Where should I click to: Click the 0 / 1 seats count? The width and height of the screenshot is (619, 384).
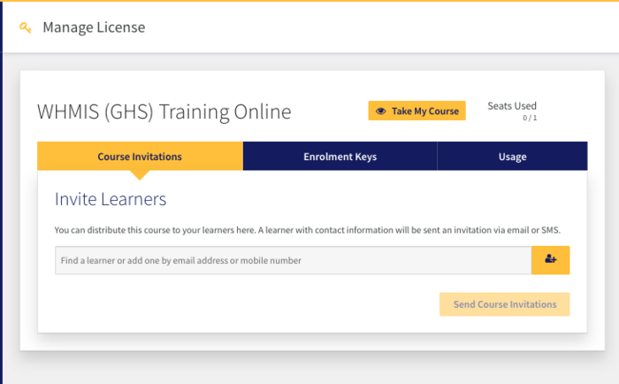click(530, 118)
